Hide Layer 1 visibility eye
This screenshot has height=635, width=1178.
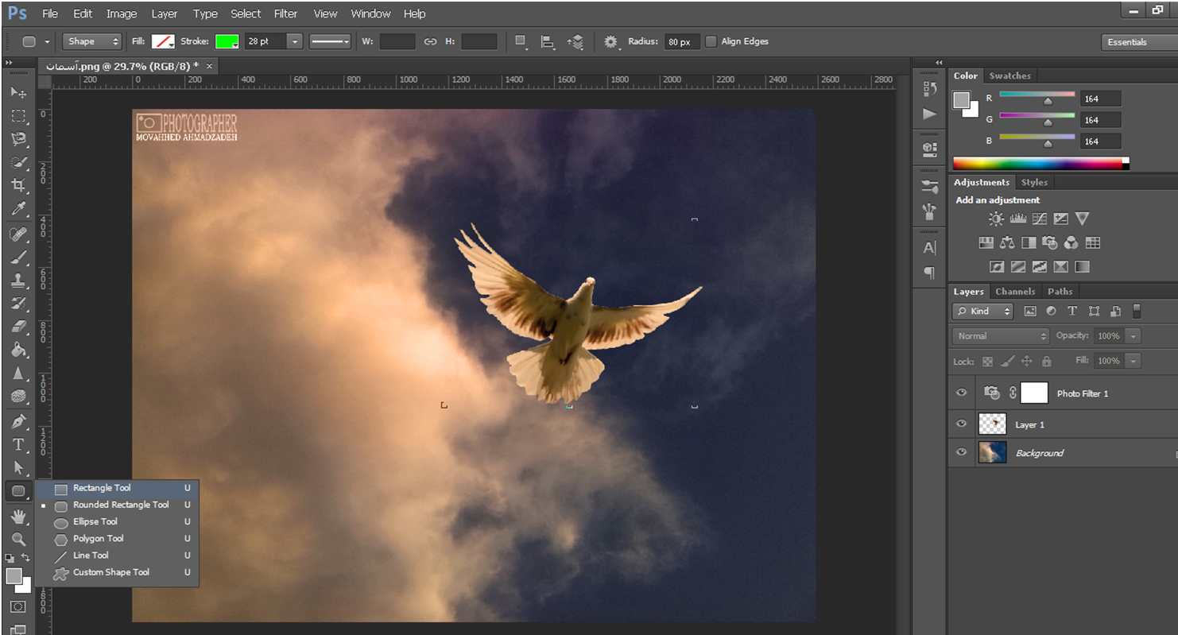961,424
